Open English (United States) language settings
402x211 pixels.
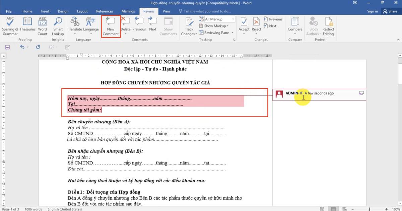click(64, 209)
